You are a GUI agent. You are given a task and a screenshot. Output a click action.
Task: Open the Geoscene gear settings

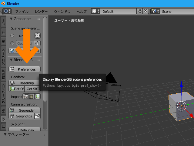click(38, 36)
